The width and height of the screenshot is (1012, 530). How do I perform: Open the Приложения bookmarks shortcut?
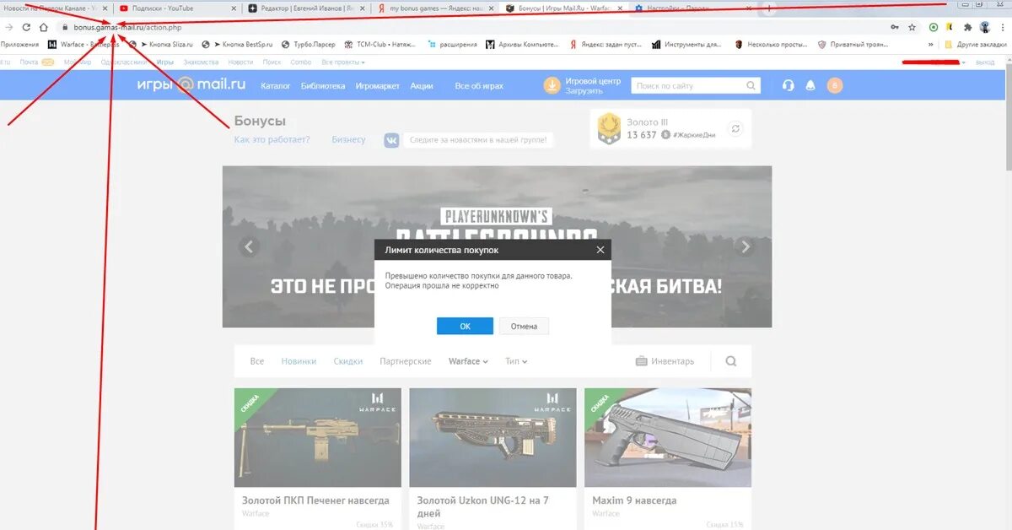[19, 44]
